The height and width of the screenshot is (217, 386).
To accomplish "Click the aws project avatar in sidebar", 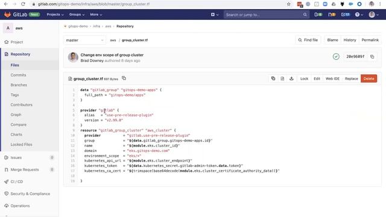I will [x=8, y=28].
